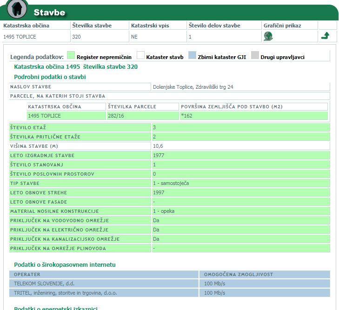Image resolution: width=339 pixels, height=310 pixels.
Task: Click the house icon beside Stavbe
Action: click(17, 9)
